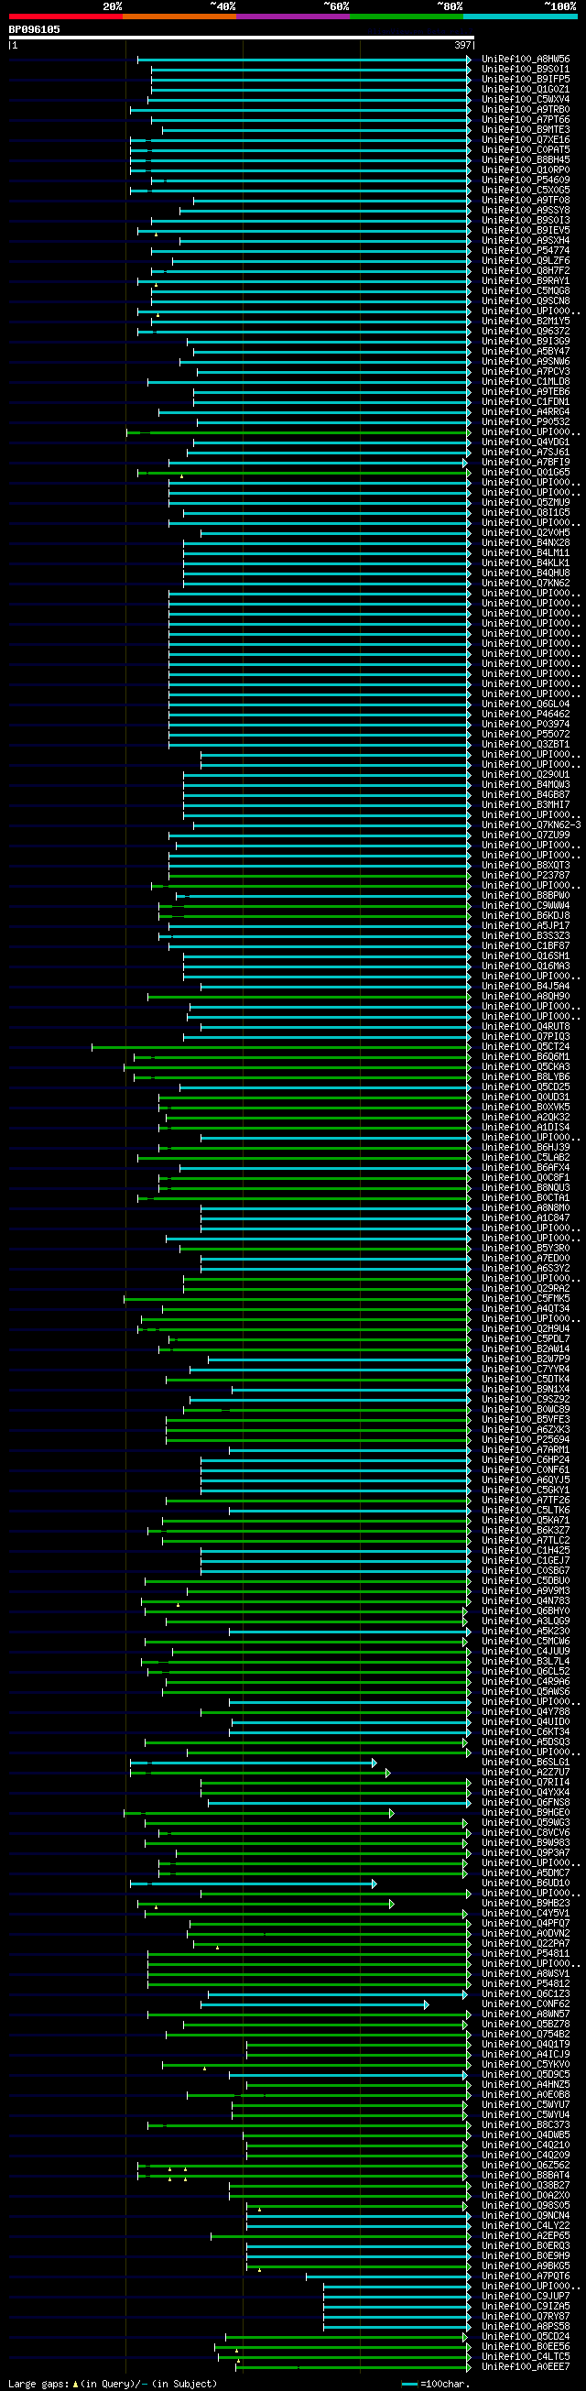This screenshot has width=586, height=2391.
Task: Select the UniRef100_A5BY47 label
Action: pos(526,352)
